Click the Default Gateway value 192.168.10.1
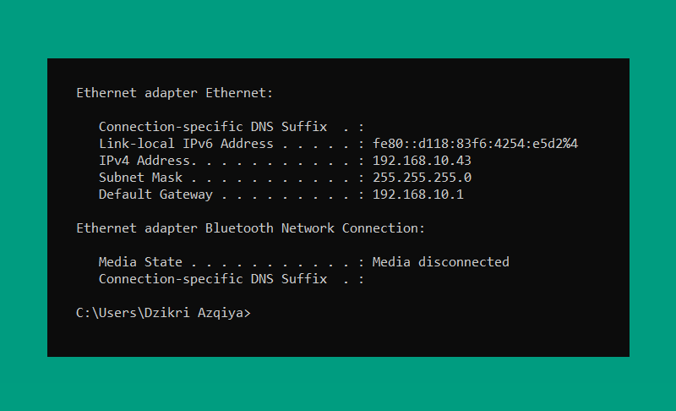Screen dimensions: 676x411 [x=417, y=194]
